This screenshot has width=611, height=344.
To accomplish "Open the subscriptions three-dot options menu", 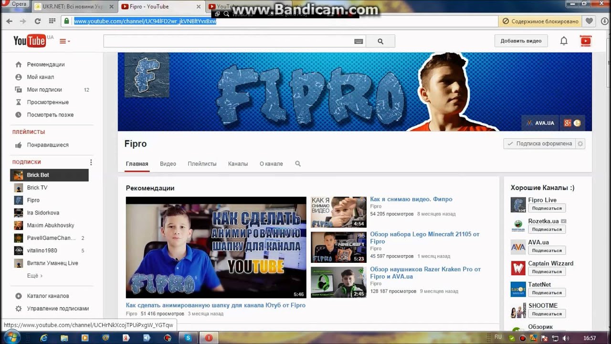I will (x=91, y=162).
